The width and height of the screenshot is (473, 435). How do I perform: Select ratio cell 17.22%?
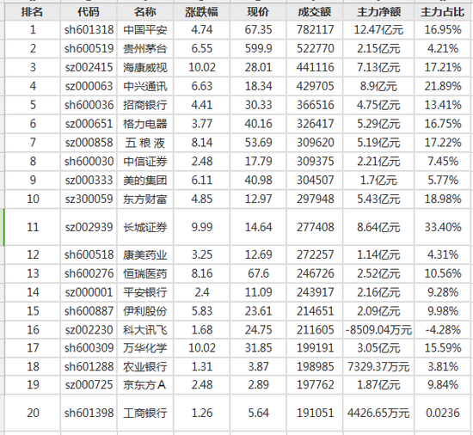[x=443, y=143]
